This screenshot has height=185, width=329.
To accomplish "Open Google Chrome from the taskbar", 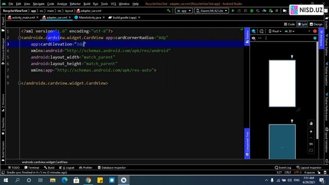I will [x=88, y=180].
